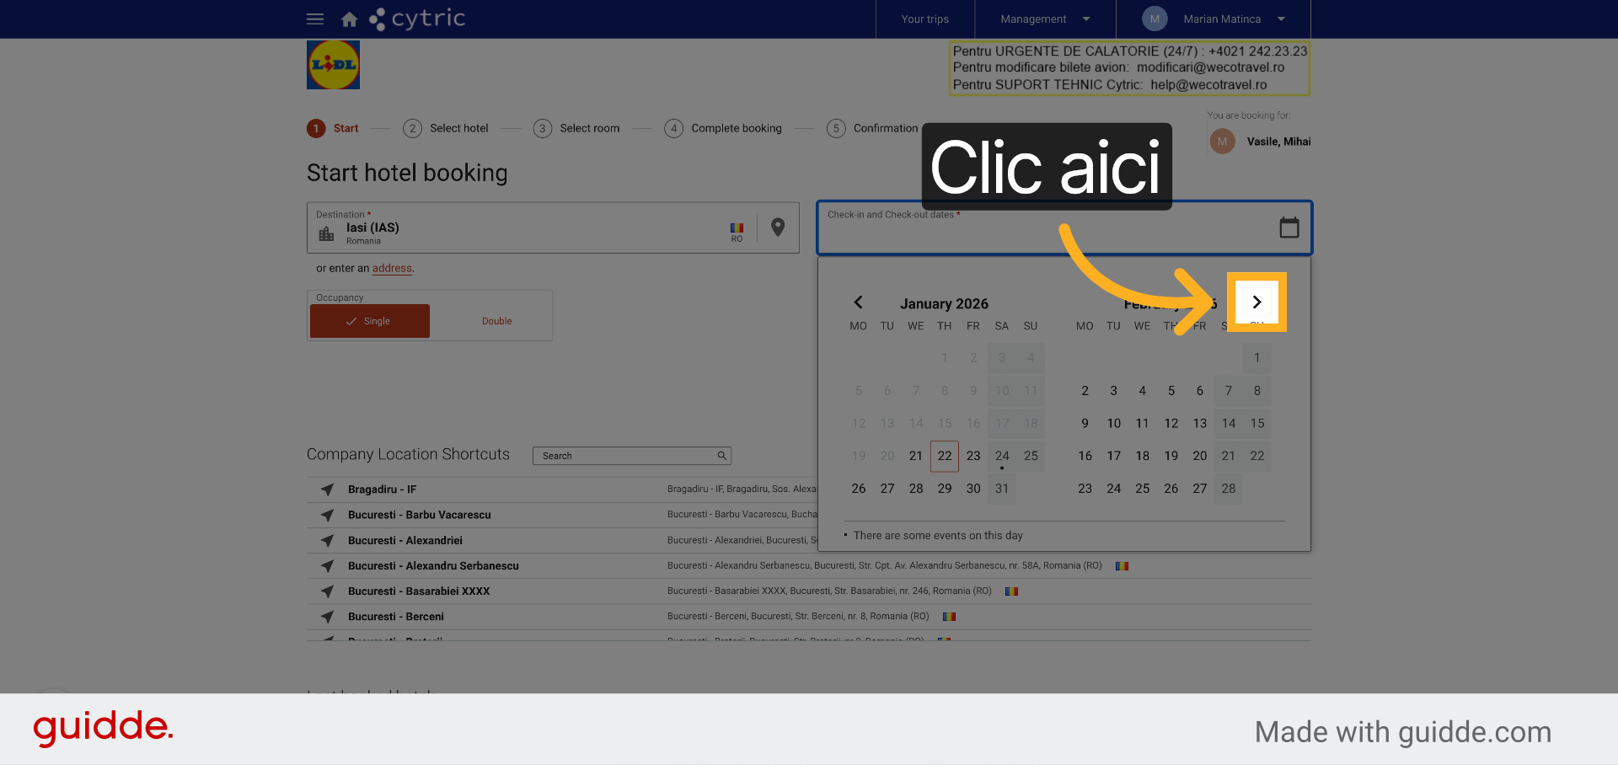Select step 4 Complete booking
This screenshot has height=765, width=1618.
click(723, 128)
